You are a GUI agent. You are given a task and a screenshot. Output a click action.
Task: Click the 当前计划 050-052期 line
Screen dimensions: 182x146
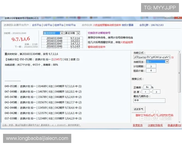(42, 59)
